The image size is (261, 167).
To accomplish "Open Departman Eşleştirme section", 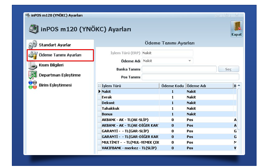I will [60, 75].
